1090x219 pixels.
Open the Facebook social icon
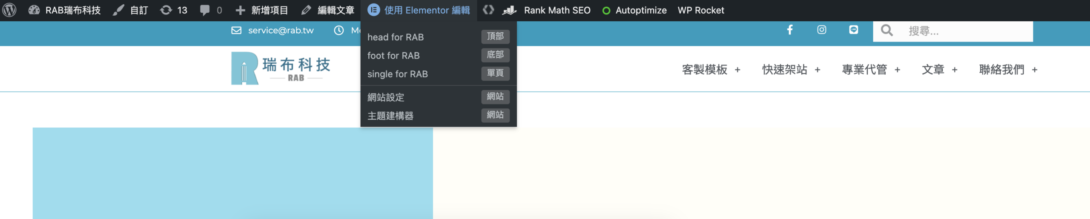[790, 30]
